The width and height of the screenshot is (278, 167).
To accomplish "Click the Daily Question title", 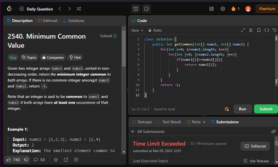I will pos(40,9).
